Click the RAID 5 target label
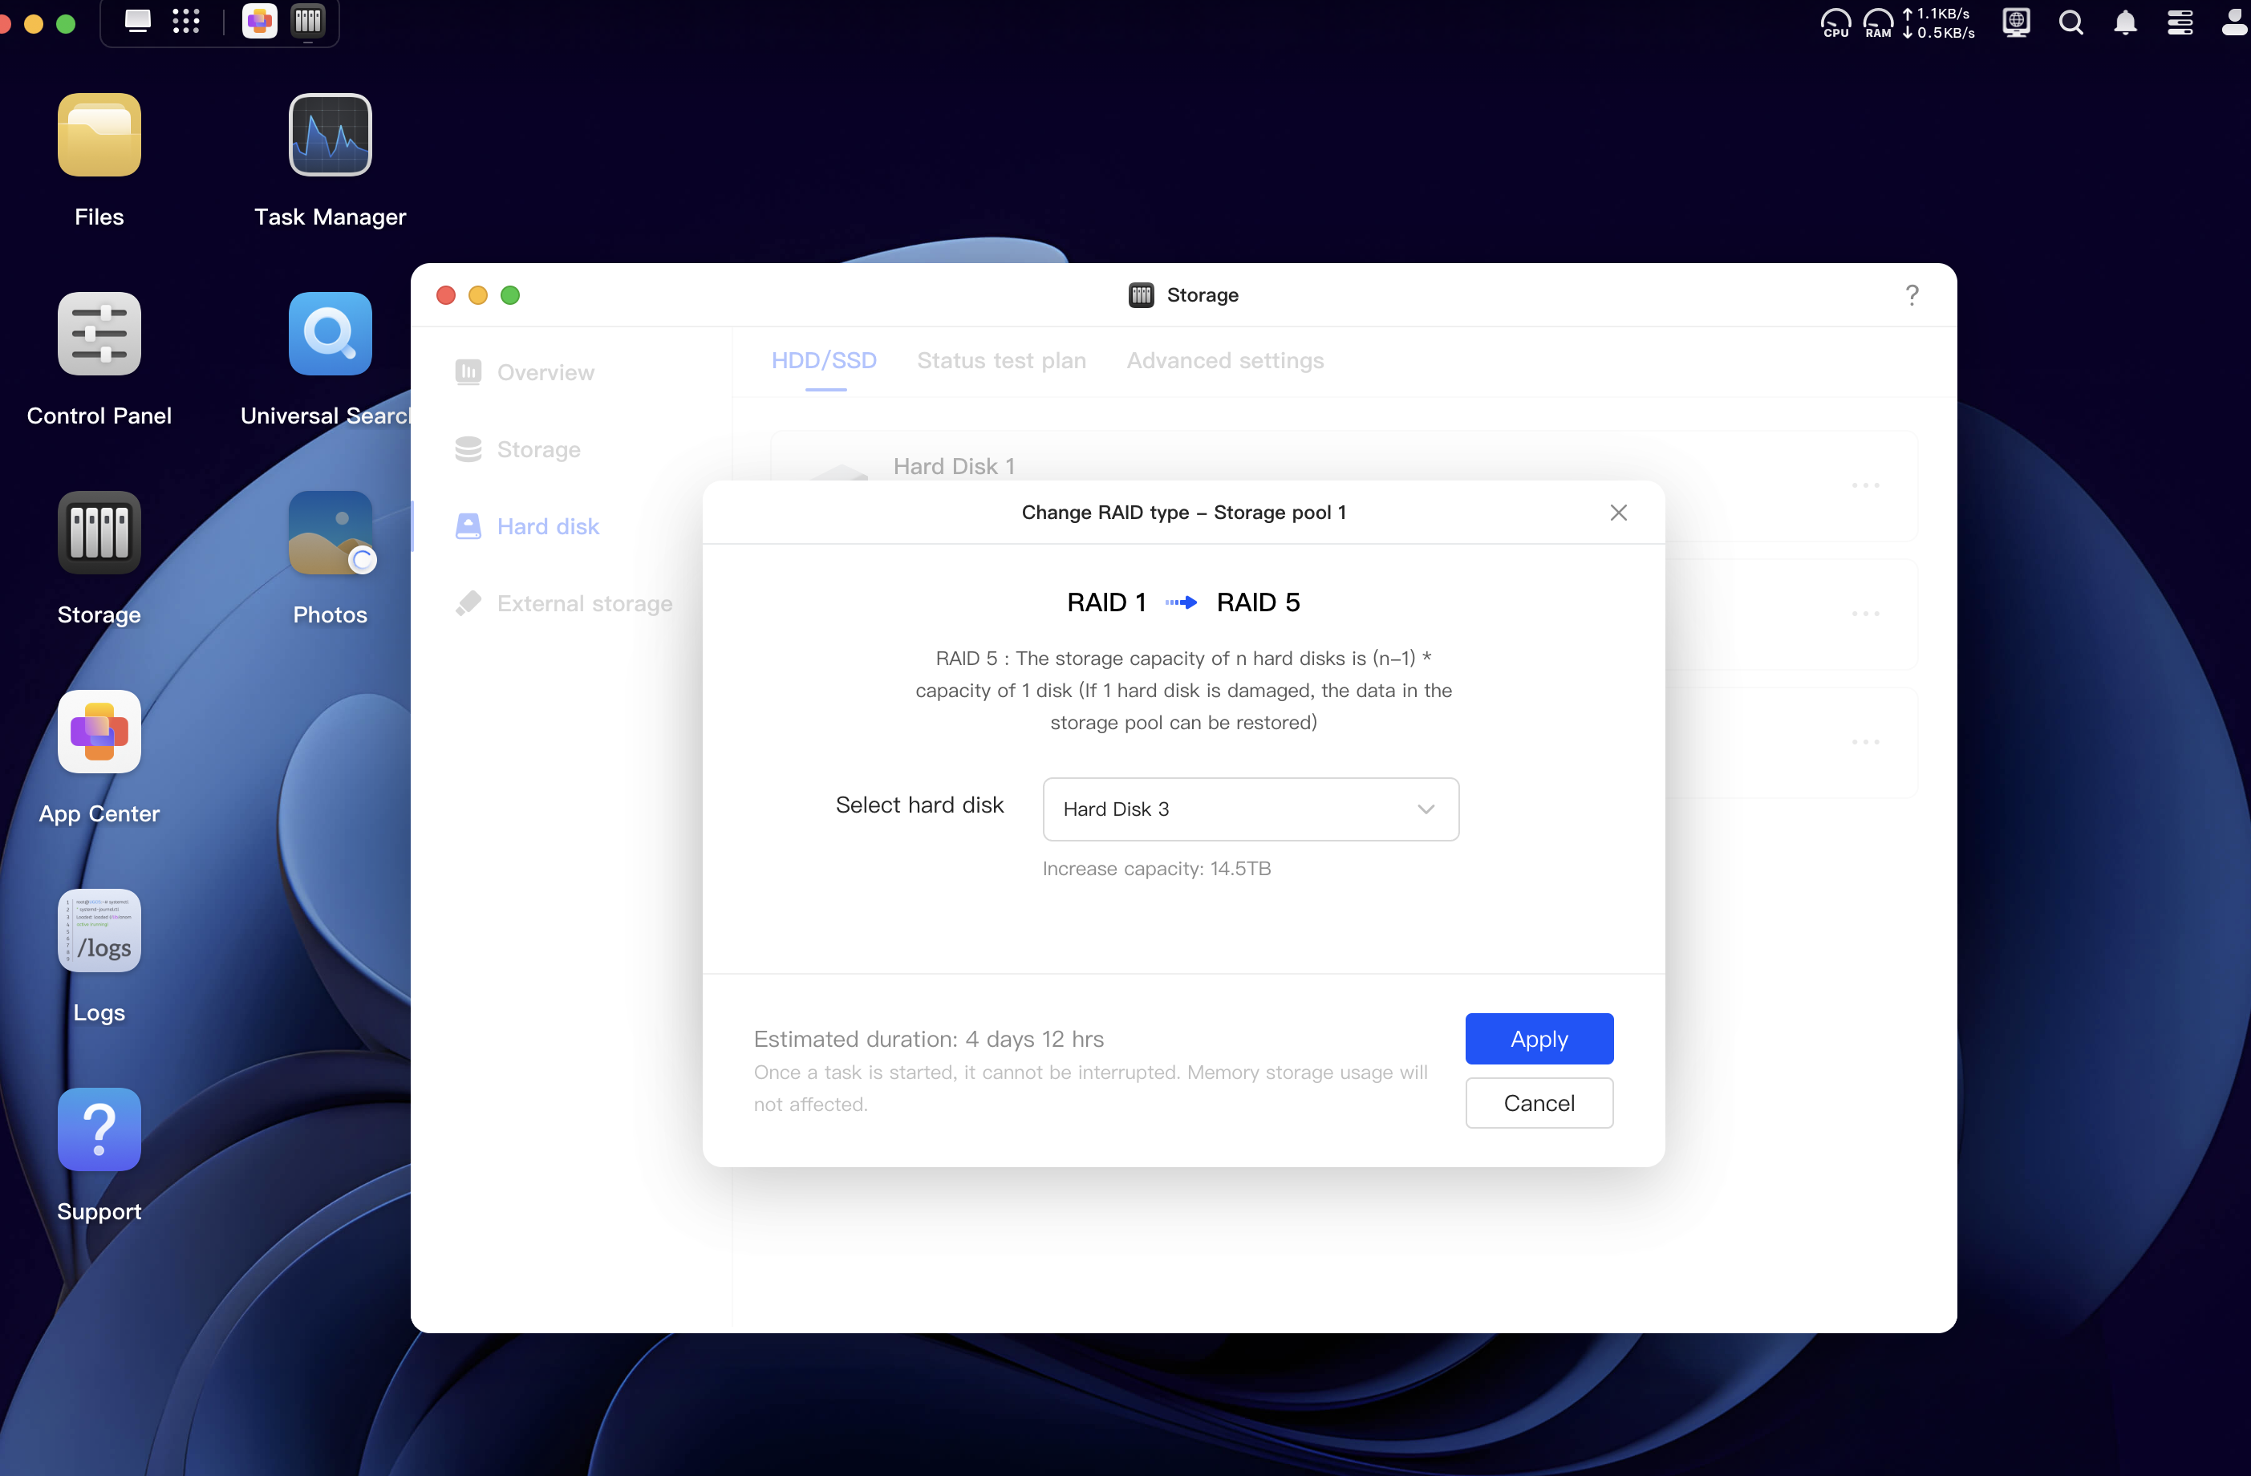The width and height of the screenshot is (2251, 1476). (1258, 602)
